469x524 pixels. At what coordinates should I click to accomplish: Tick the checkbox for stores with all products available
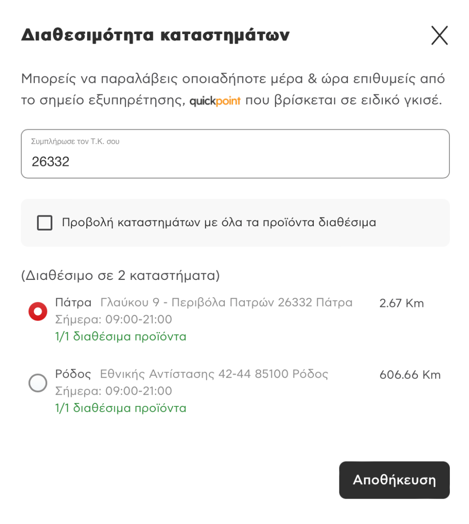(x=45, y=223)
